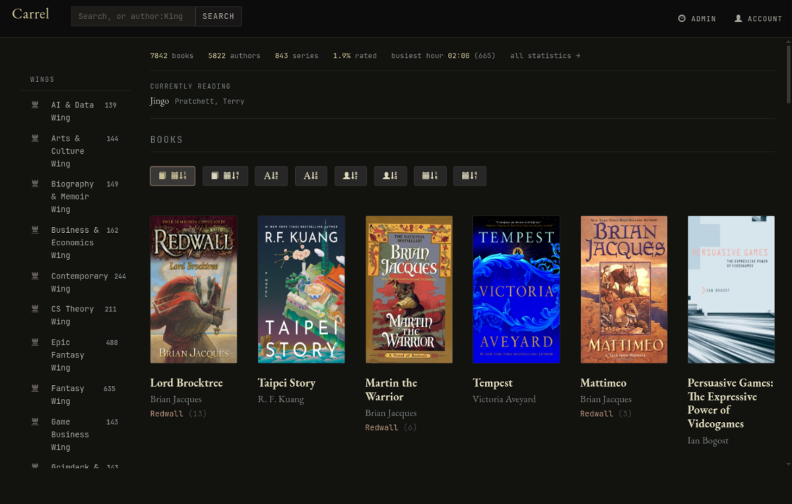
Task: Open author R. F. Kuang
Action: pos(280,399)
